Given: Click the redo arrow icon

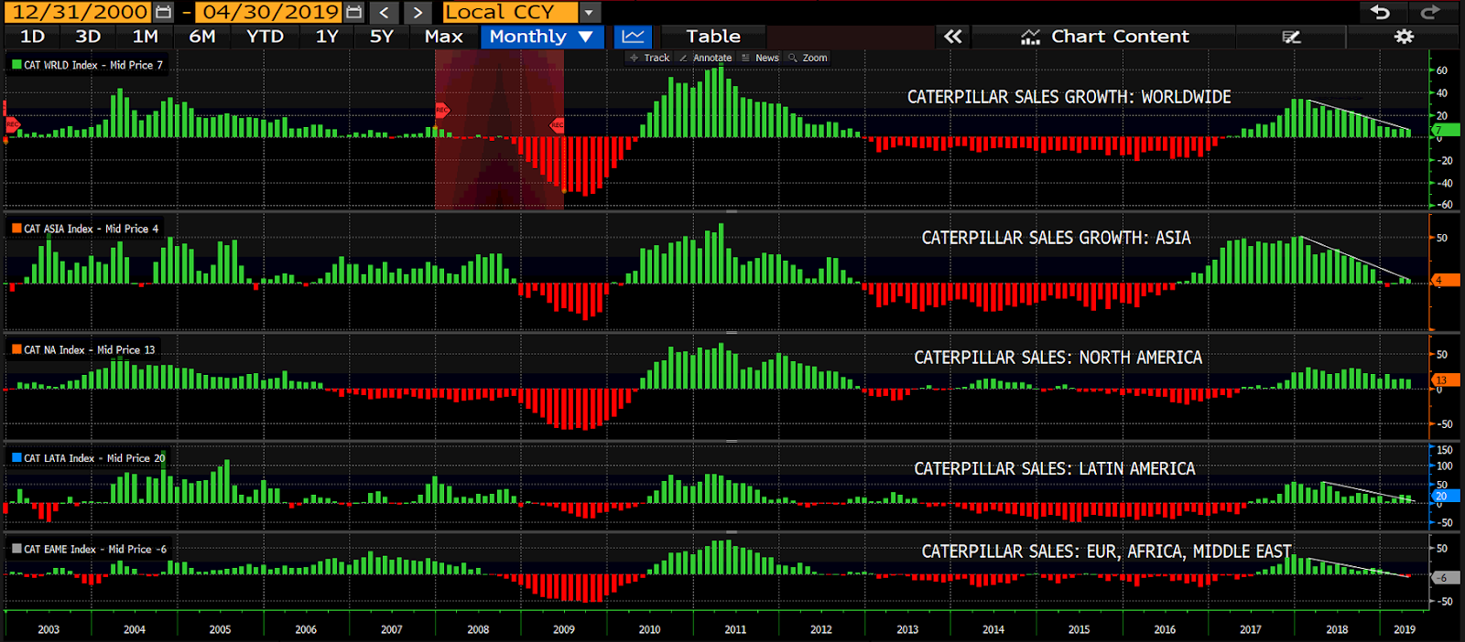Looking at the screenshot, I should (x=1429, y=12).
